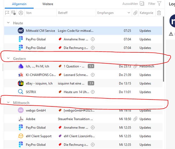Open the Login-Code für mittwal... email
Image resolution: width=175 pixels, height=149 pixels.
[x=75, y=31]
